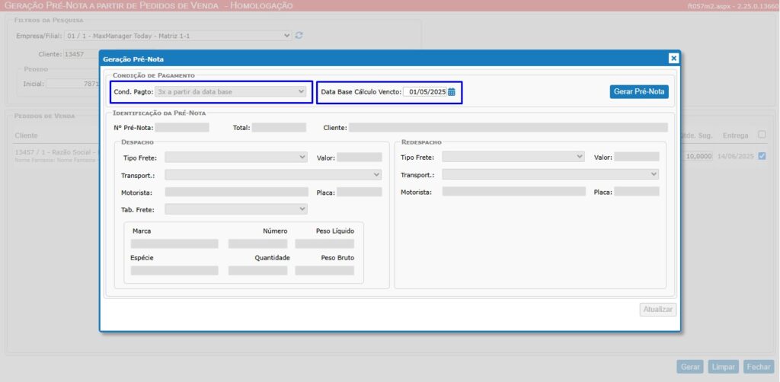Click the Pedido Inicial field
780x382 pixels.
pos(72,84)
